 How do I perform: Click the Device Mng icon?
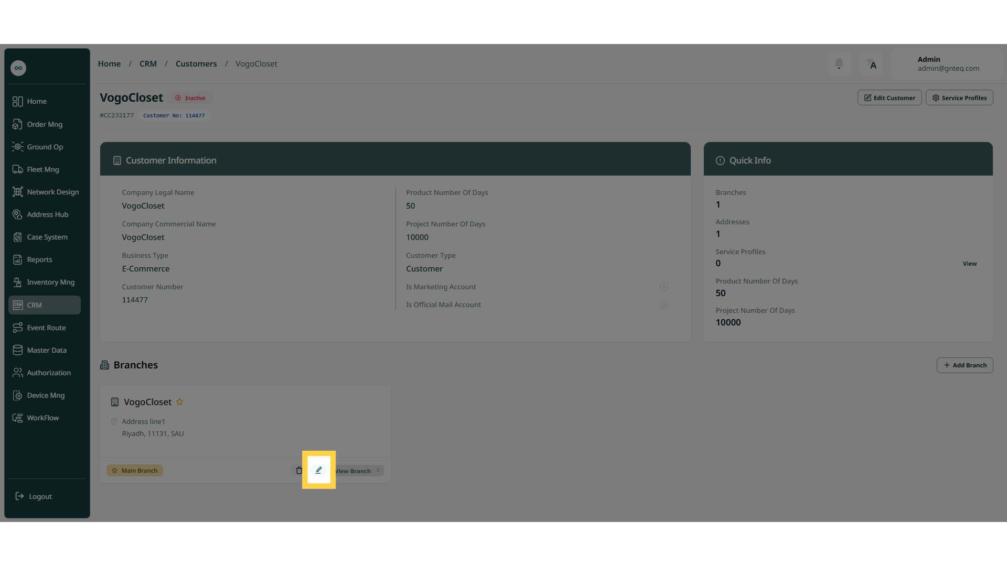coord(18,396)
